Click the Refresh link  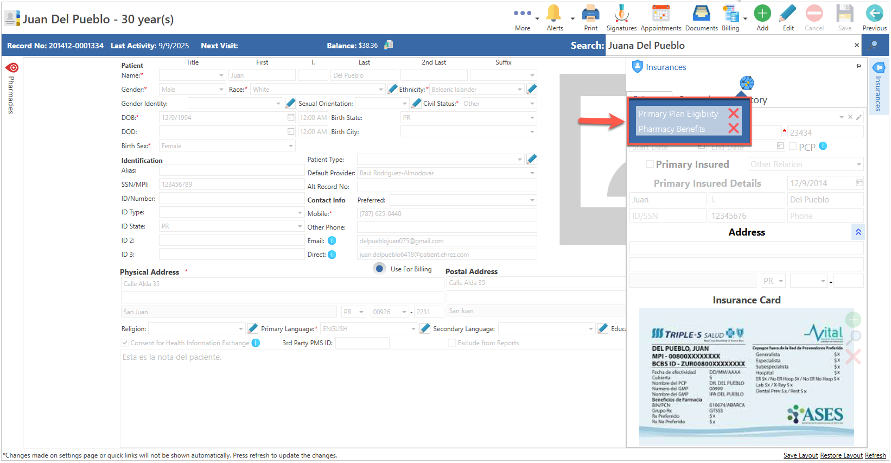pyautogui.click(x=875, y=455)
